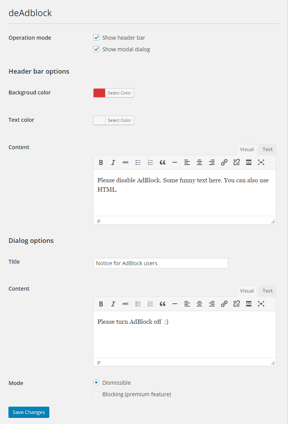The height and width of the screenshot is (424, 288).
Task: Insert horizontal line in Header bar content editor
Action: tap(175, 163)
